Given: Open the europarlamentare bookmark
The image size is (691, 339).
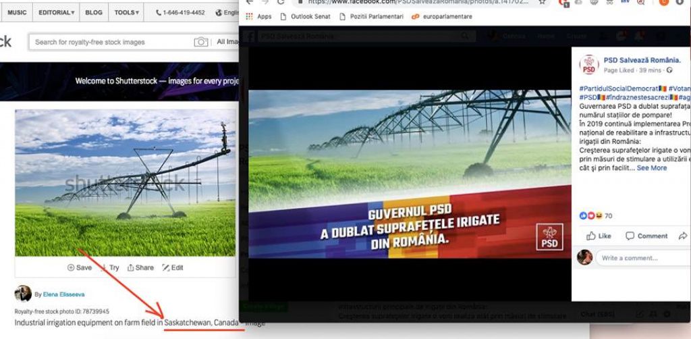Looking at the screenshot, I should [441, 17].
